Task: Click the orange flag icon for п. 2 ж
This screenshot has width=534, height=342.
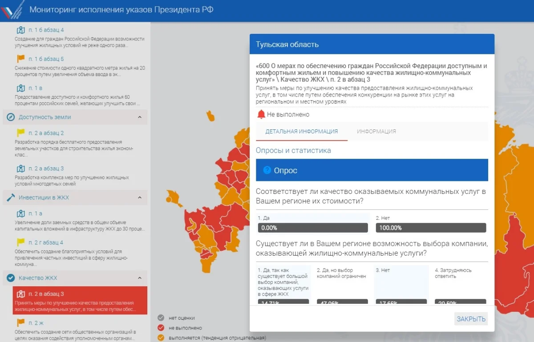Action: (20, 322)
